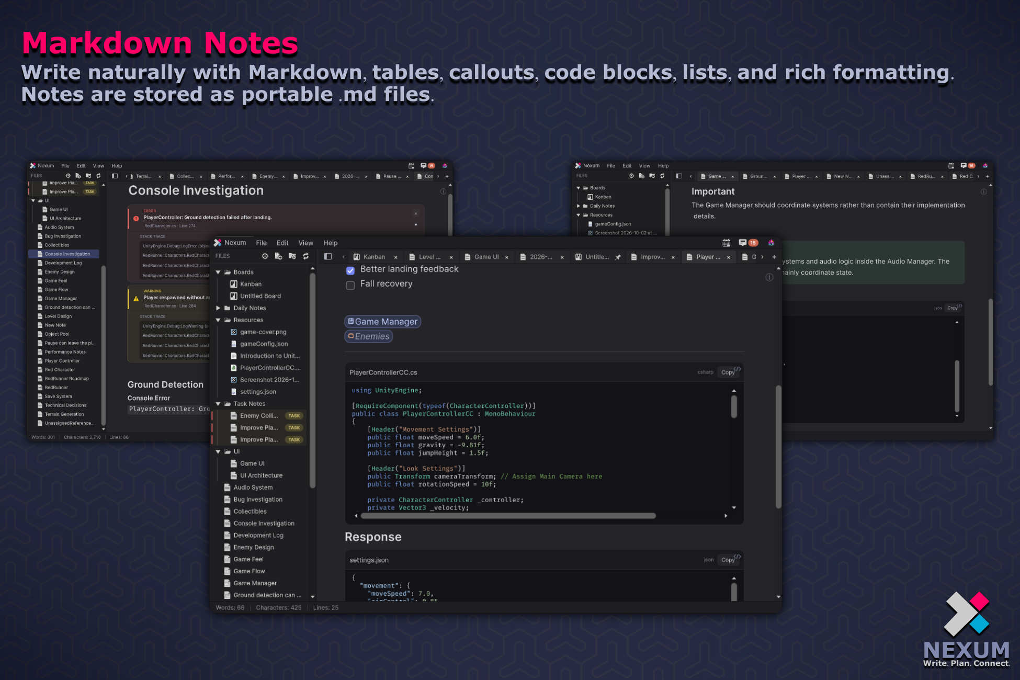Open comments icon with badge 16 in right window
This screenshot has width=1020, height=680.
968,166
